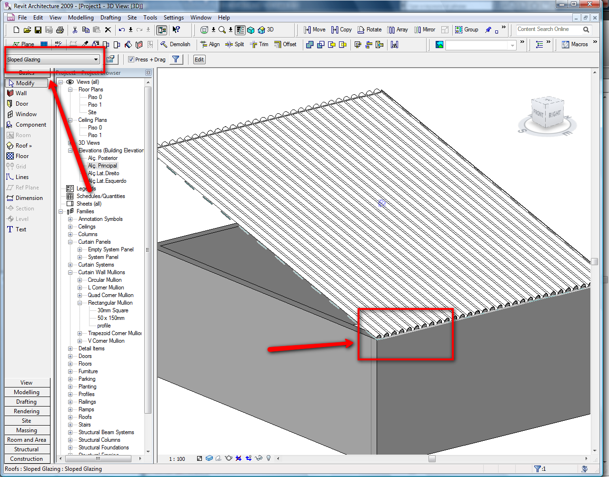Click the Model Graphics Style cube icon
Screen dimensions: 609x477
point(209,458)
